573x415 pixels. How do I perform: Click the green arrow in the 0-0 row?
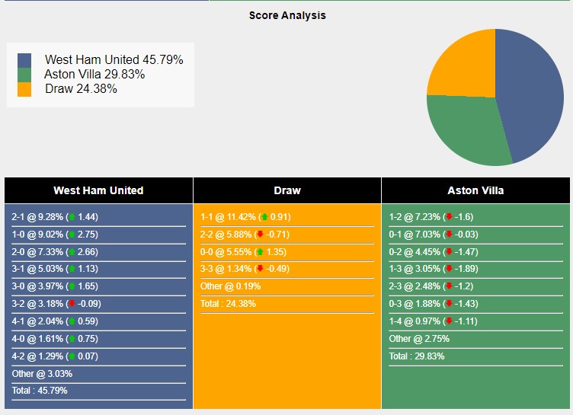point(260,252)
